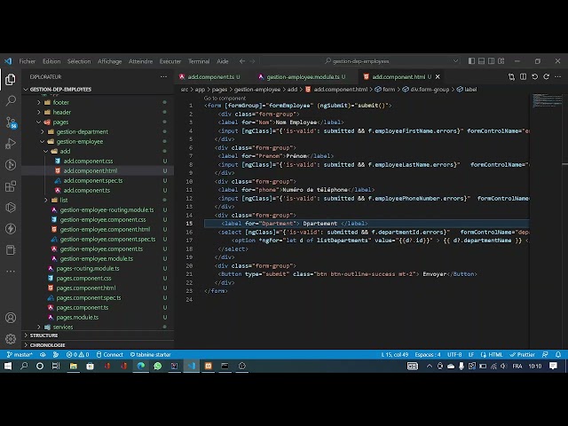Screen dimensions: 568x426
Task: Go back with the navigation arrow
Action: (x=242, y=61)
